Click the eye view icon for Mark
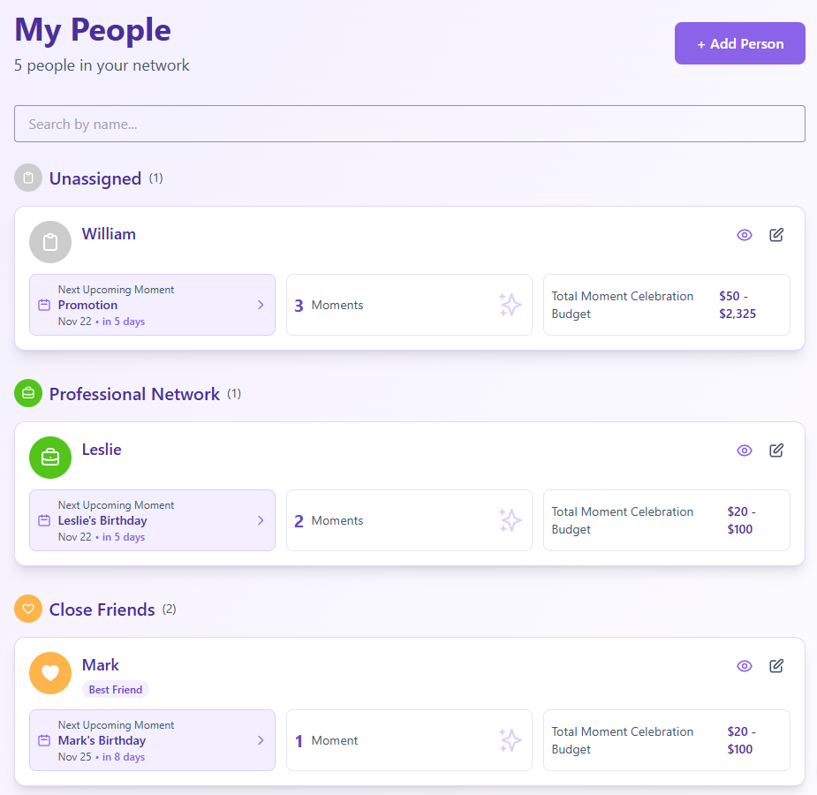817x795 pixels. 745,666
